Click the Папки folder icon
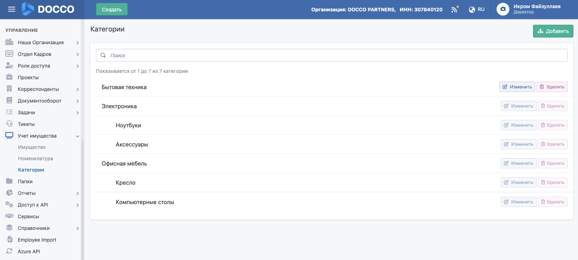Viewport: 578px width, 260px height. pyautogui.click(x=10, y=181)
